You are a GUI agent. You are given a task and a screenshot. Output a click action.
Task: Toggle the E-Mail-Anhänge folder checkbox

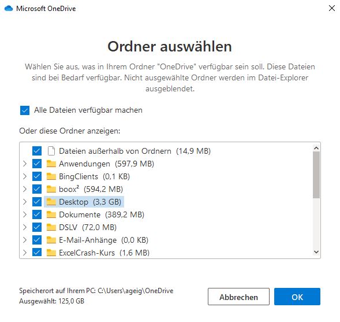tap(37, 240)
